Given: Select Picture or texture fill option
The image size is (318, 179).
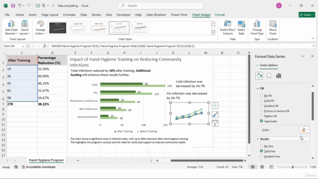Looking at the screenshot, I should tap(261, 111).
